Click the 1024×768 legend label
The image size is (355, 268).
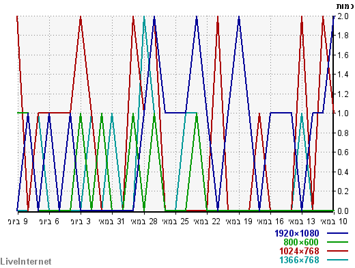299,251
